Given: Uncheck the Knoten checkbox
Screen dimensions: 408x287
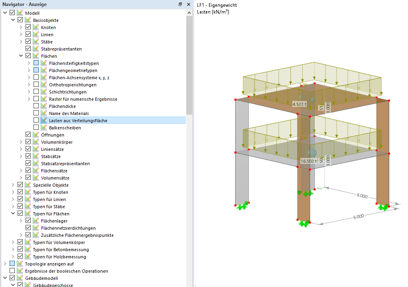Looking at the screenshot, I should [x=28, y=27].
